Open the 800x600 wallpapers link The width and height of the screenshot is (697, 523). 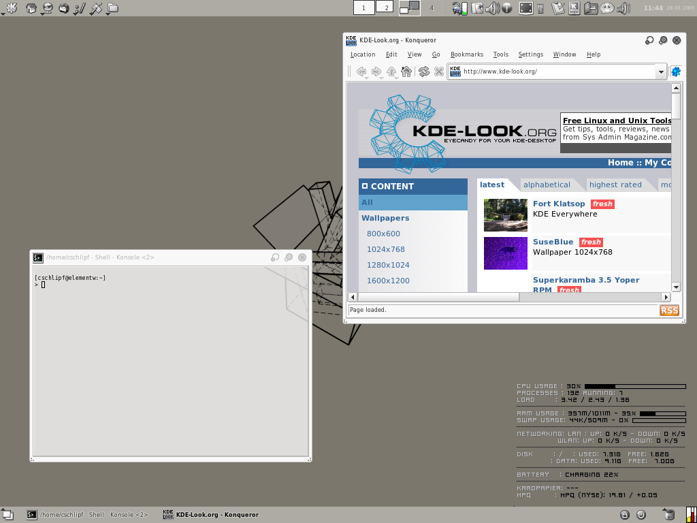pyautogui.click(x=383, y=234)
